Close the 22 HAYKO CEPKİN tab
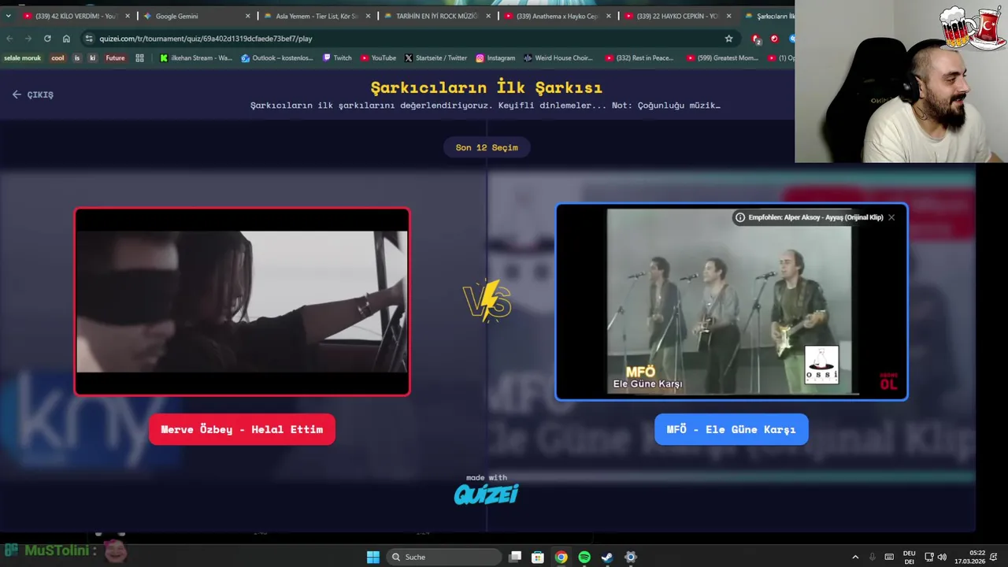This screenshot has height=567, width=1008. click(728, 16)
